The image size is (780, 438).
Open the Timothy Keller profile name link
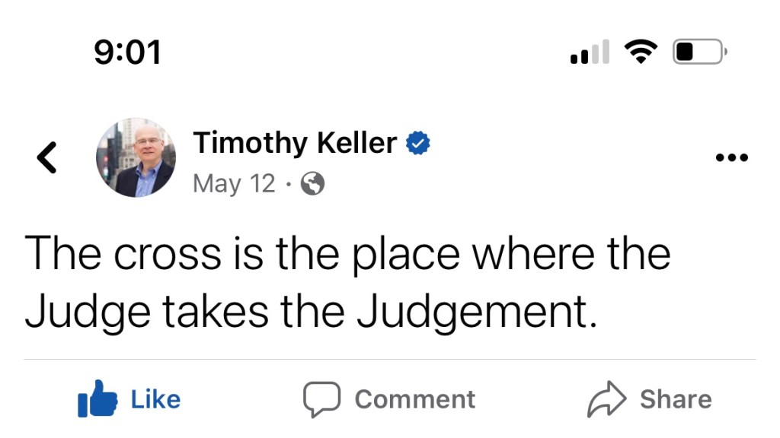point(294,143)
